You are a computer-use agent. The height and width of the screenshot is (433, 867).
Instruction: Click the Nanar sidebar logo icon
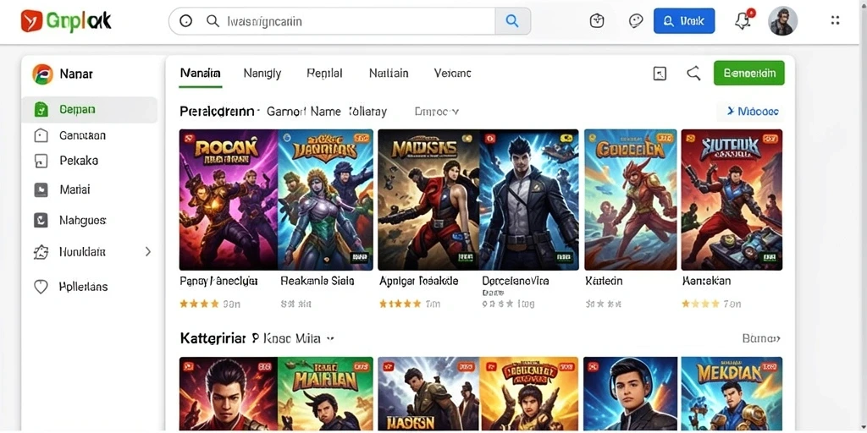(x=42, y=74)
